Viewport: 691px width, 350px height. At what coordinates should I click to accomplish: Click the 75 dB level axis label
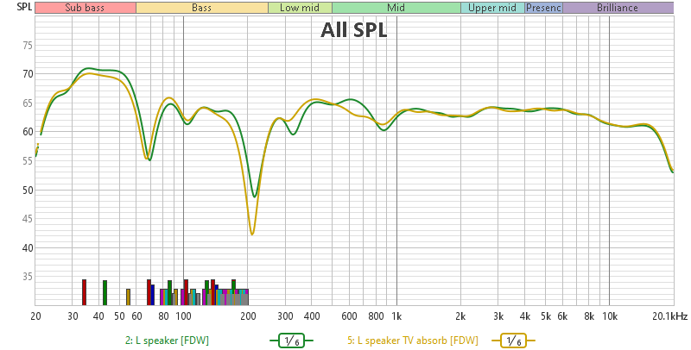point(28,46)
